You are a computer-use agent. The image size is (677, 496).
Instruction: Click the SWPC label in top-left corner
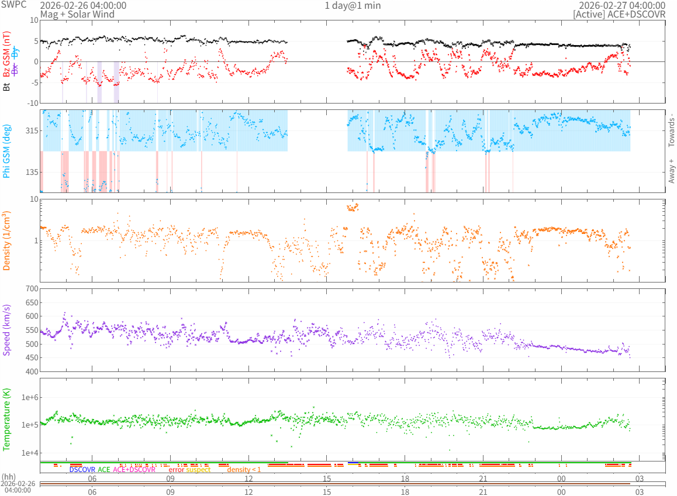pyautogui.click(x=12, y=5)
